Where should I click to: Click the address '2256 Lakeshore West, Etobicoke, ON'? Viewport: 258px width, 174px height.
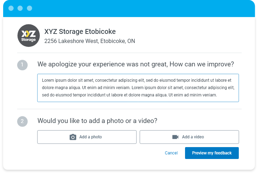point(90,41)
